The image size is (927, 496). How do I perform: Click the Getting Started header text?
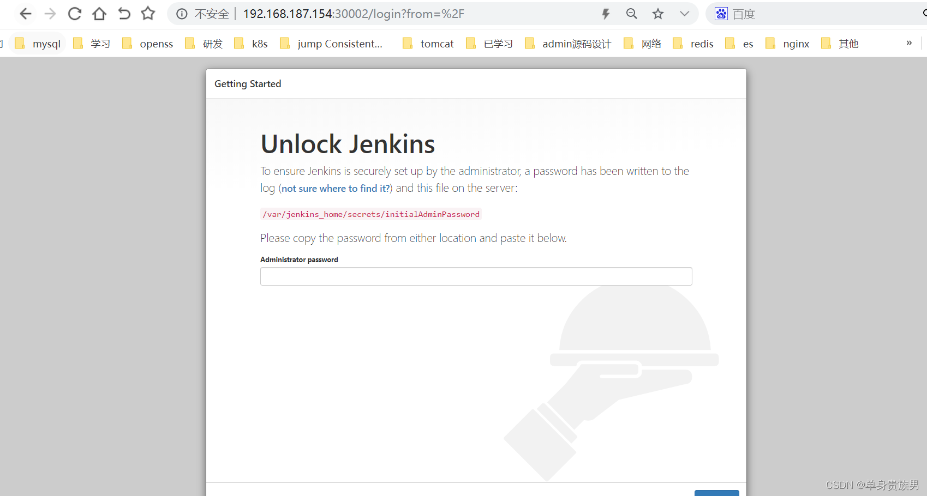(x=248, y=84)
